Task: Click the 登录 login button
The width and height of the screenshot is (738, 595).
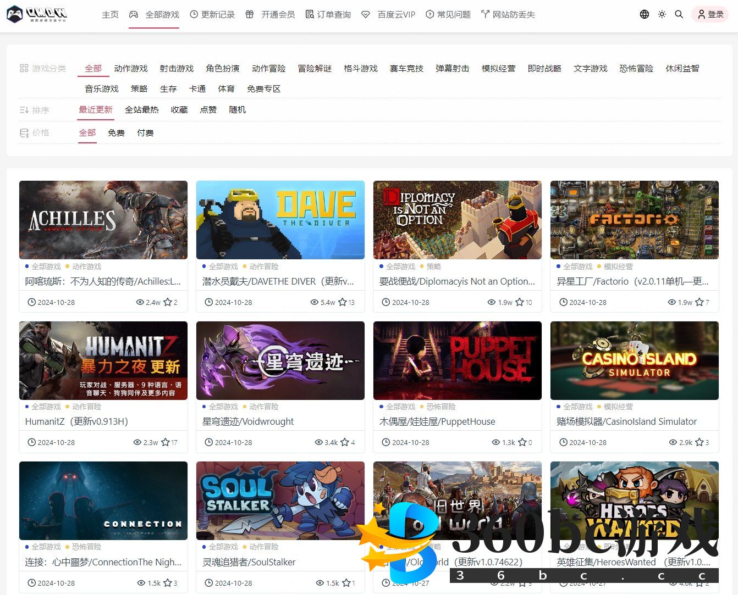Action: (x=710, y=14)
